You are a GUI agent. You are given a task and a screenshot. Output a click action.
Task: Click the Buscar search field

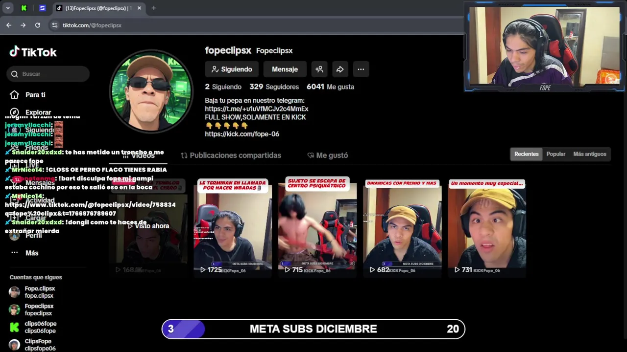(48, 74)
